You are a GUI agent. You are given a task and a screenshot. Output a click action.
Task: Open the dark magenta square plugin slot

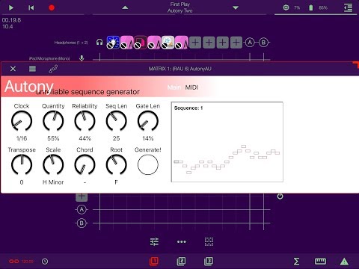[x=141, y=43]
